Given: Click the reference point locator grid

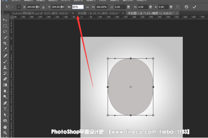Looking at the screenshot, I should [x=19, y=7].
